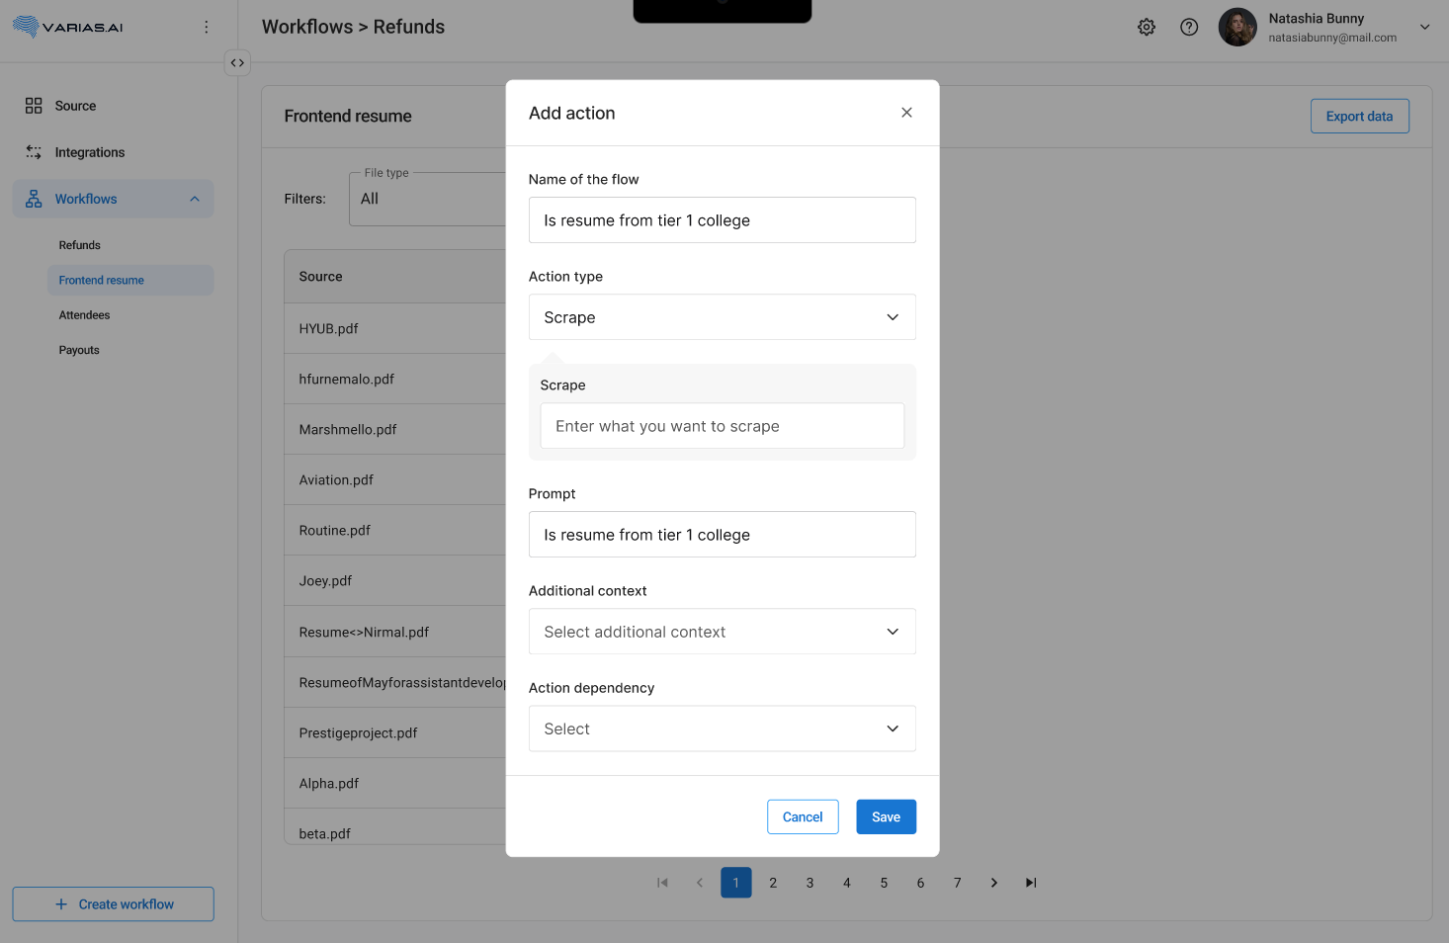The width and height of the screenshot is (1449, 943).
Task: Click the plus icon on Create workflow
Action: tap(61, 904)
